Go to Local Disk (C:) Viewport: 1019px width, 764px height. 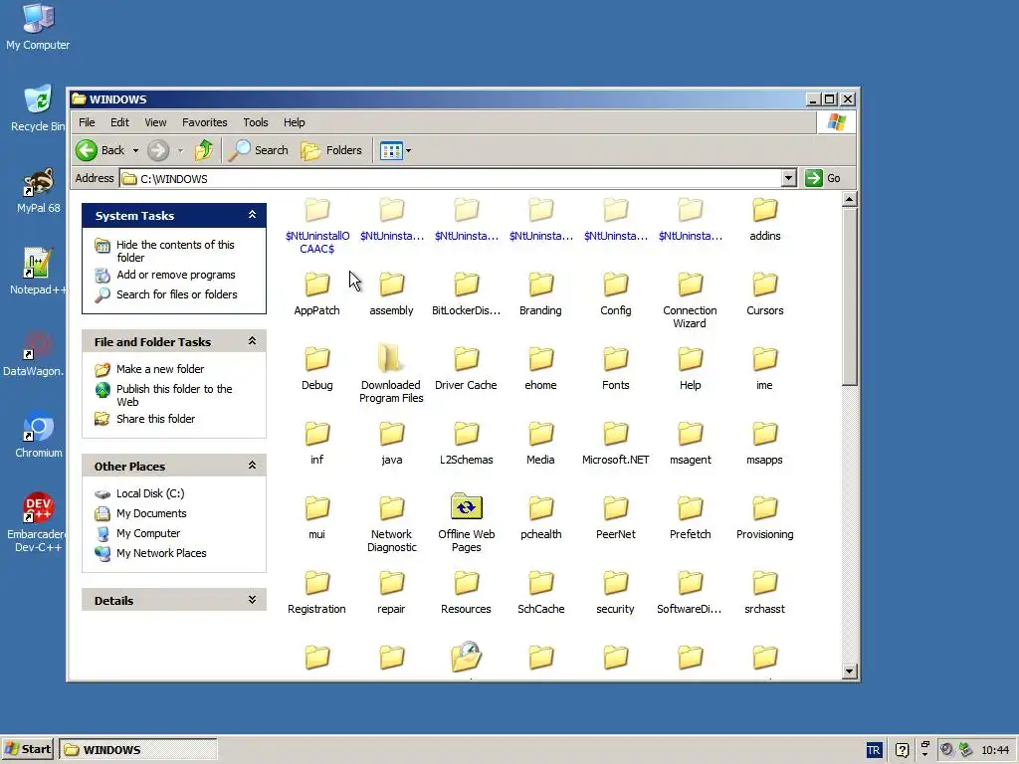pyautogui.click(x=150, y=493)
